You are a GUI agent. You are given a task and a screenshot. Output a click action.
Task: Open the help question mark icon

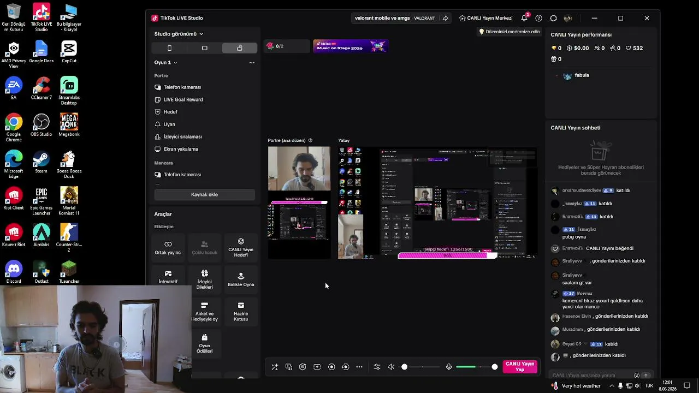pos(539,18)
